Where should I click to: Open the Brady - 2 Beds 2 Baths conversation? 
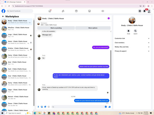(x=17, y=22)
